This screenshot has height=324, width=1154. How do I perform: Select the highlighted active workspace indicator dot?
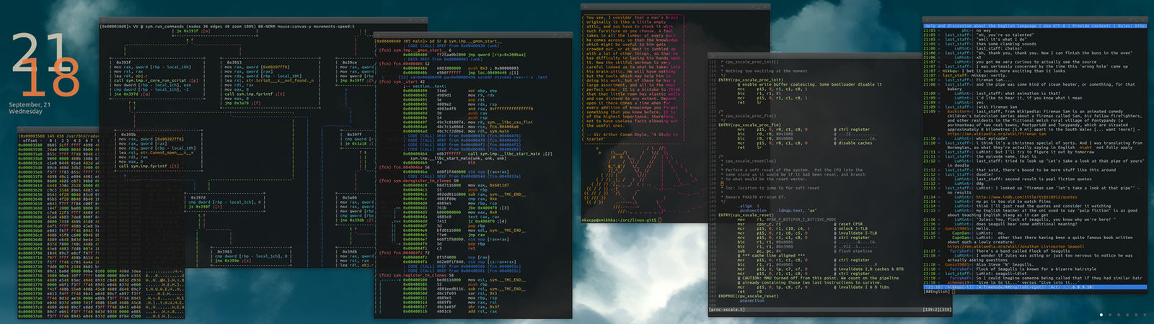pyautogui.click(x=1101, y=315)
